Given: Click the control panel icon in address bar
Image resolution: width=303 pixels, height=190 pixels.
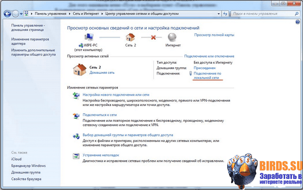Looking at the screenshot, I should (x=26, y=14).
